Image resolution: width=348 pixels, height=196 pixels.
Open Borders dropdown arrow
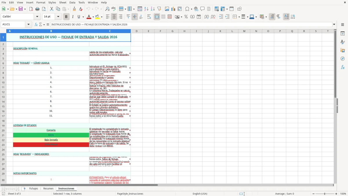pos(239,17)
